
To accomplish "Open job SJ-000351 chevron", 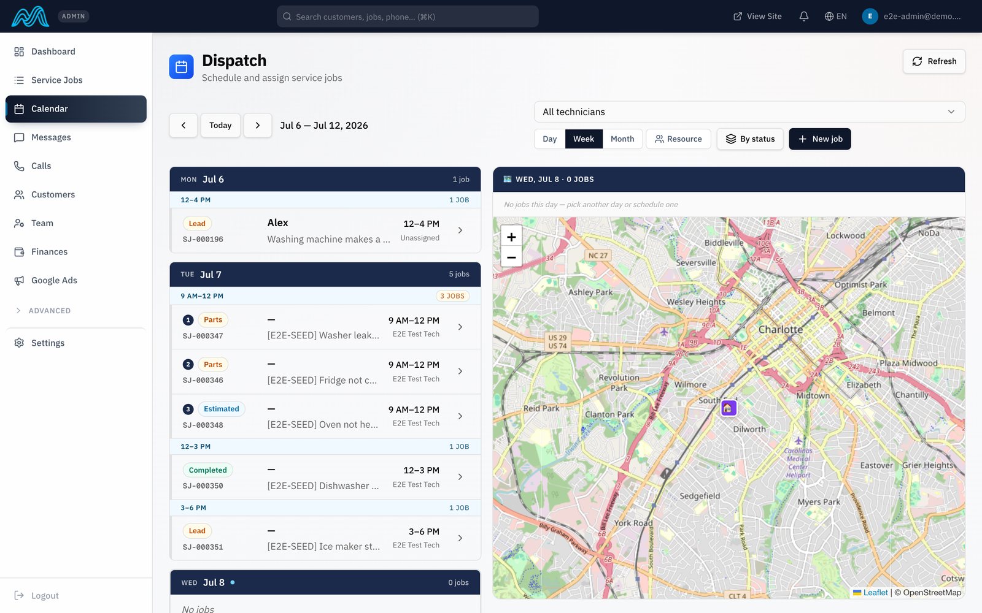I will click(x=460, y=538).
